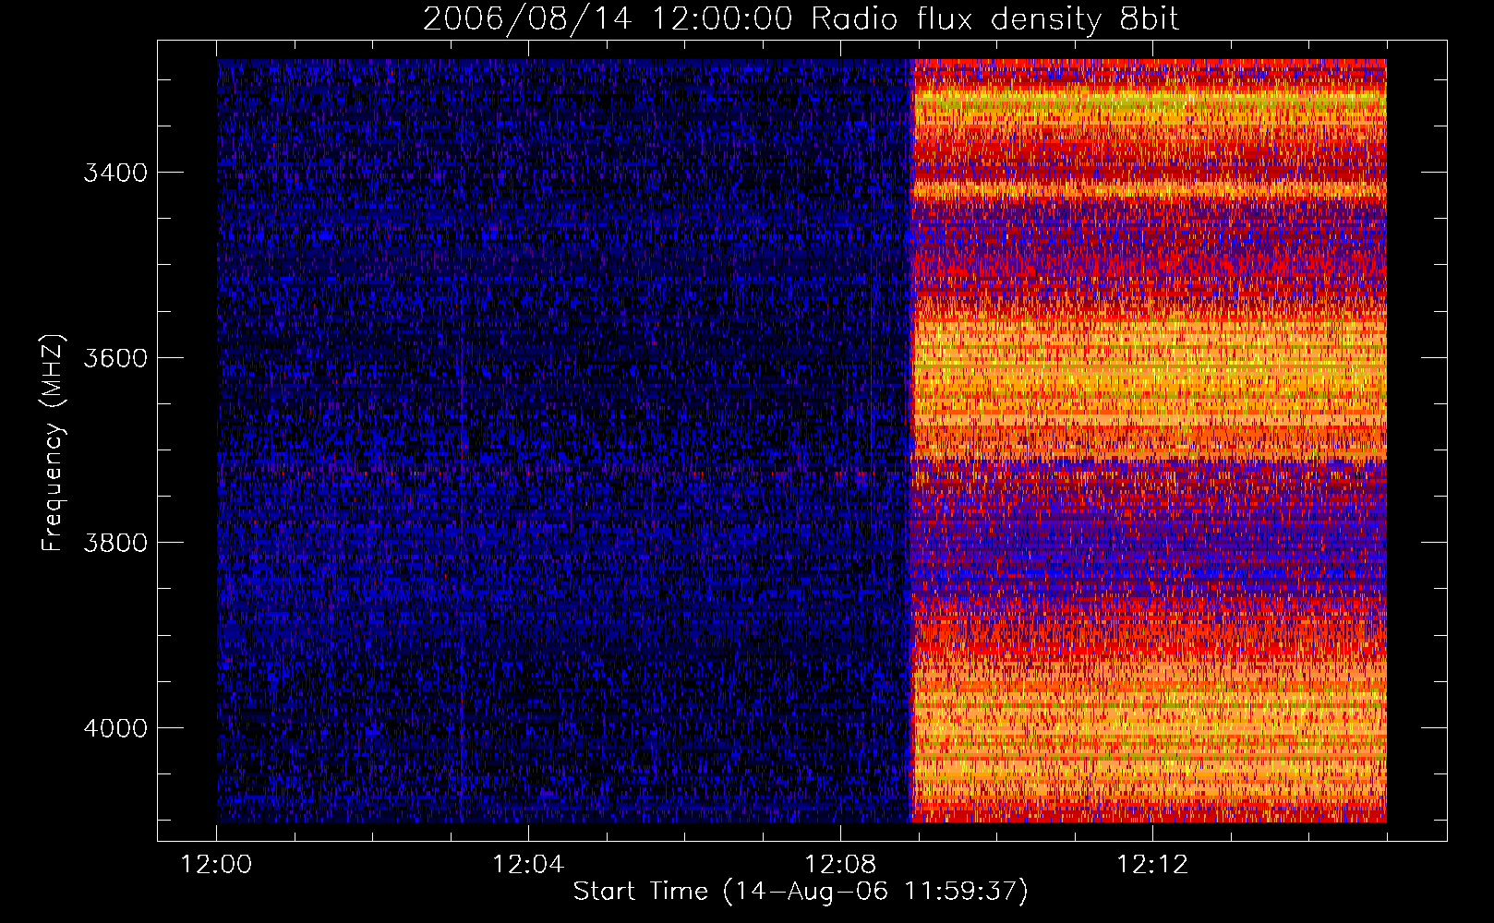Click the 3800 frequency tick label
The image size is (1494, 923).
point(115,543)
